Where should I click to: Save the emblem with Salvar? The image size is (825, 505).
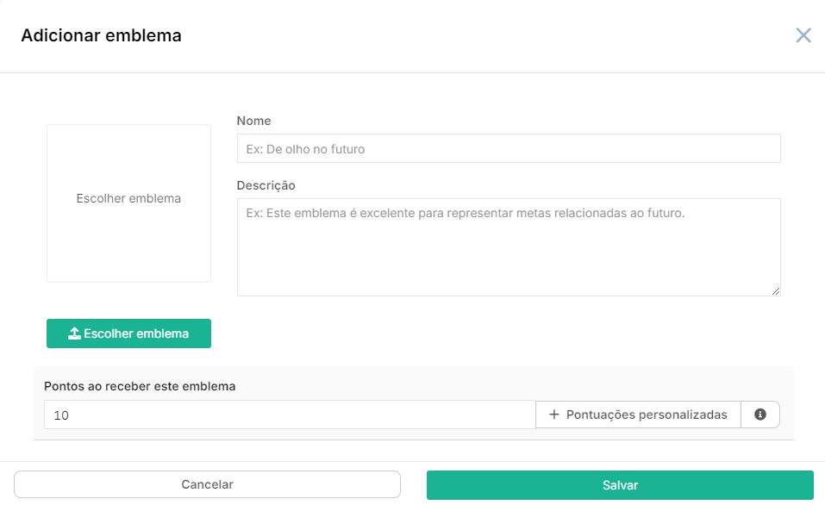pyautogui.click(x=620, y=485)
